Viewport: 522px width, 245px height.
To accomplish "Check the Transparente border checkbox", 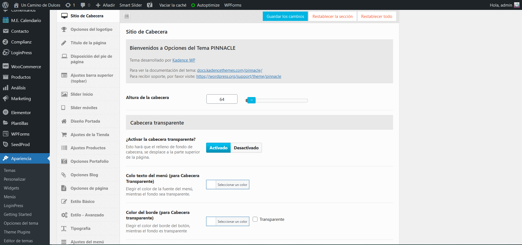I will 255,219.
